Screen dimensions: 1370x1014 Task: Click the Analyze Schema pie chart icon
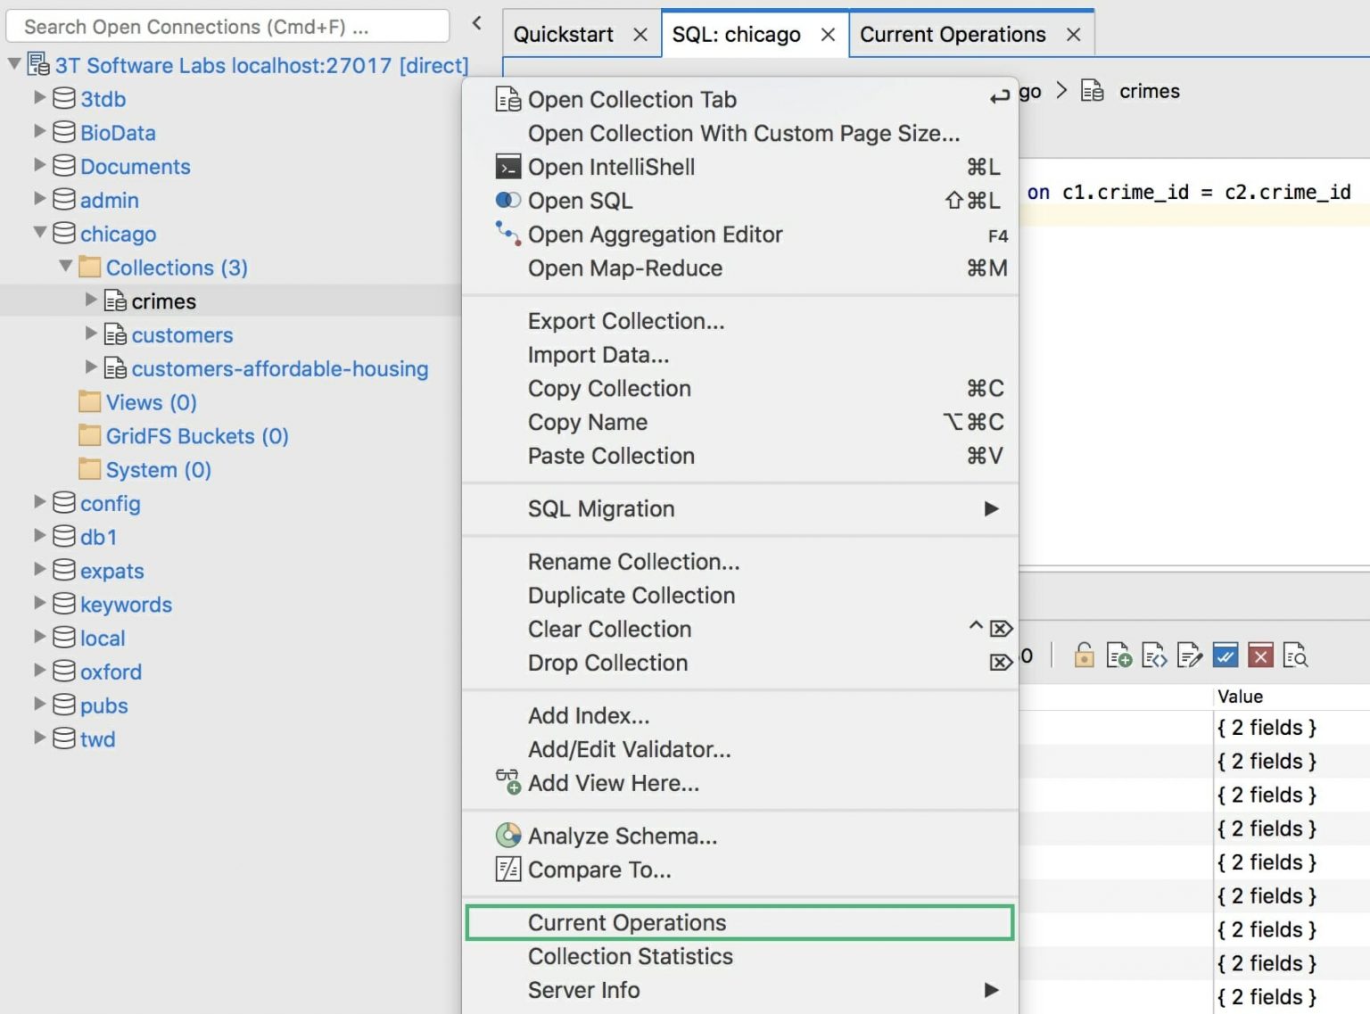pos(508,836)
